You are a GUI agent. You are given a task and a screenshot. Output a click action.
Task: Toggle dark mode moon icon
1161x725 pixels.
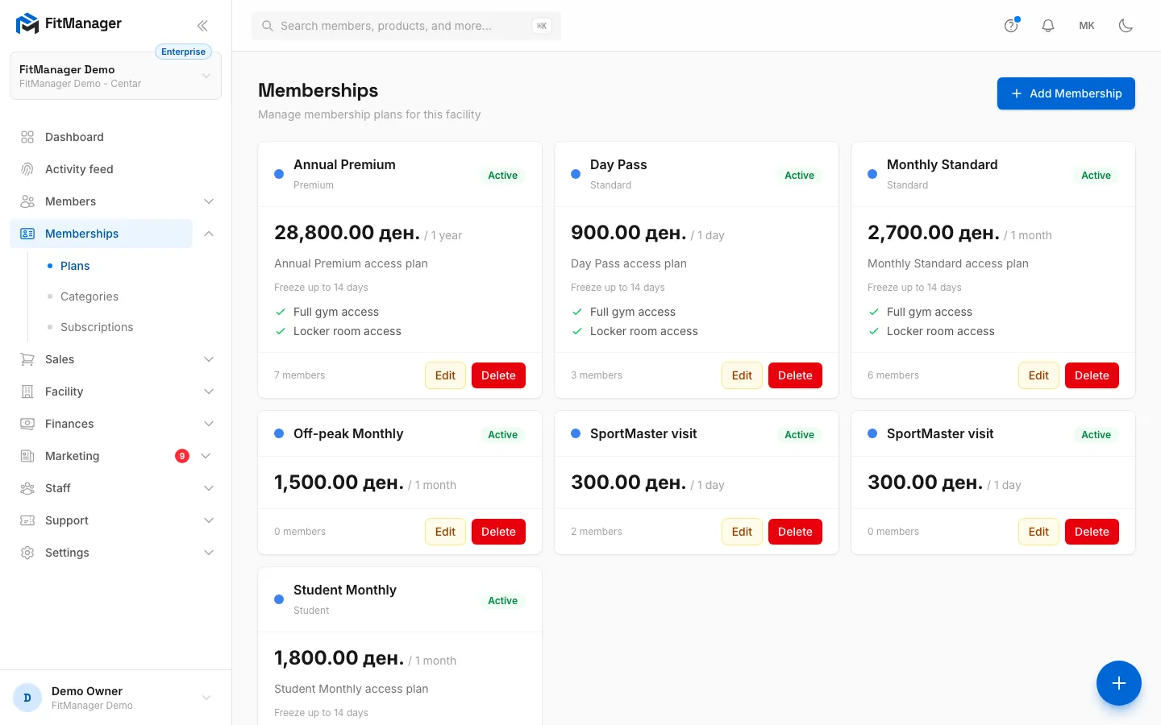[1126, 26]
